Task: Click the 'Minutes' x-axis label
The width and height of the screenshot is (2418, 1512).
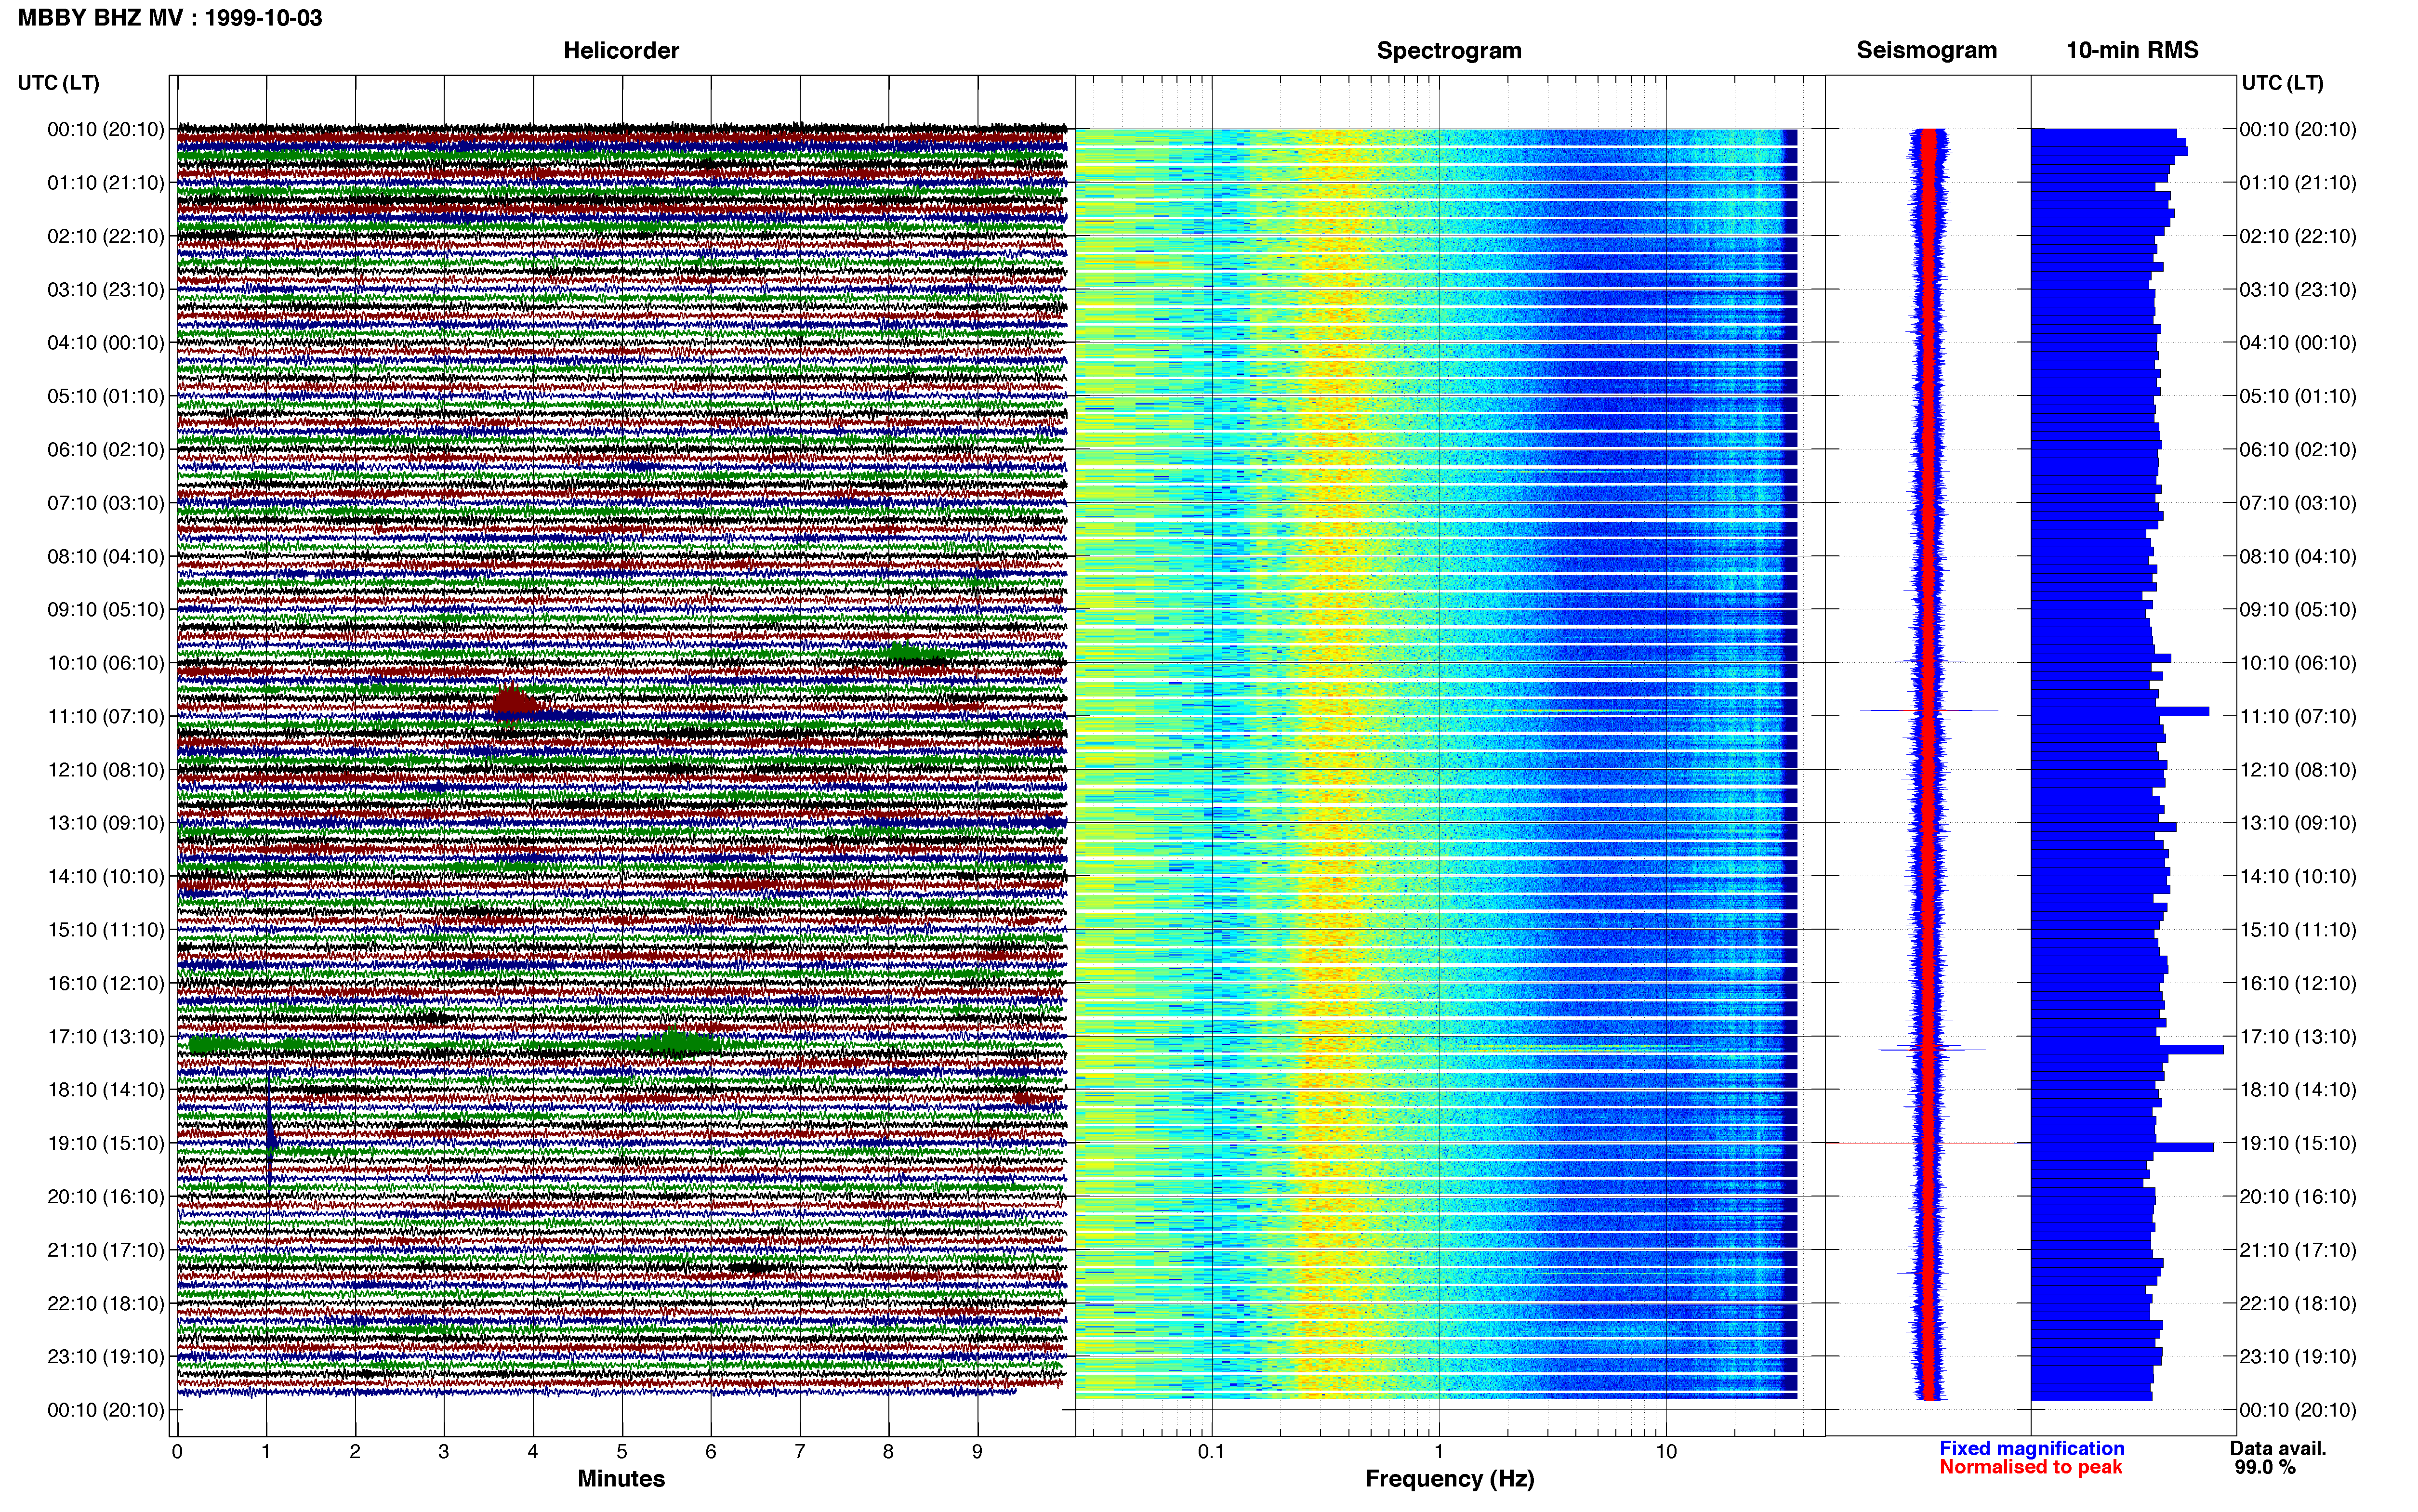Action: click(621, 1479)
